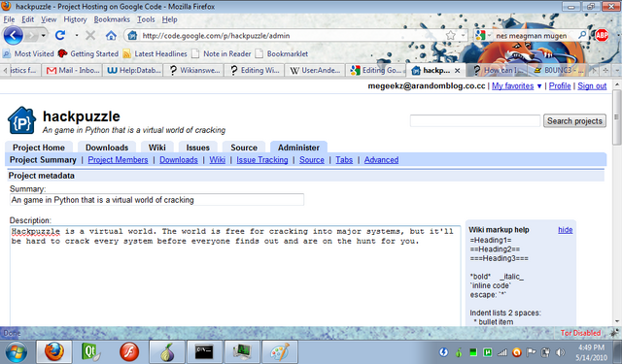Switch to the Help:Datab... tab
The image size is (622, 364).
134,71
